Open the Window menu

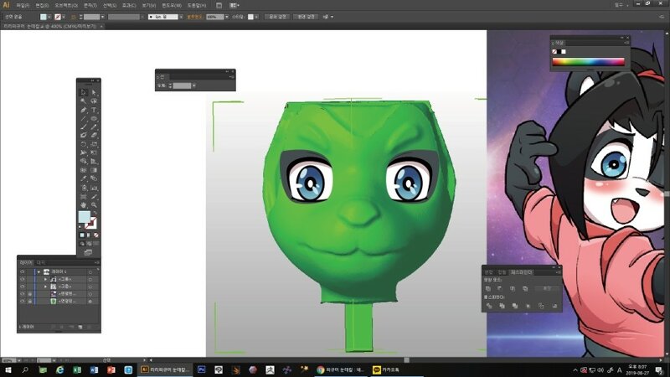click(172, 5)
